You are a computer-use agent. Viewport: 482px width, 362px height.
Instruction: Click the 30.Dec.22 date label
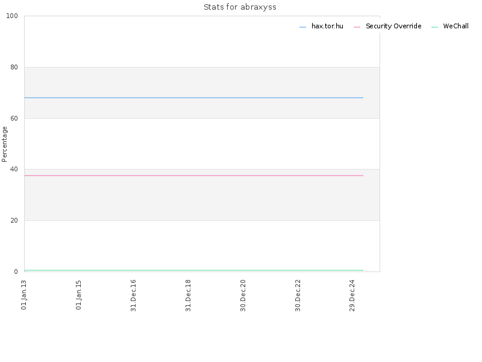coord(298,296)
